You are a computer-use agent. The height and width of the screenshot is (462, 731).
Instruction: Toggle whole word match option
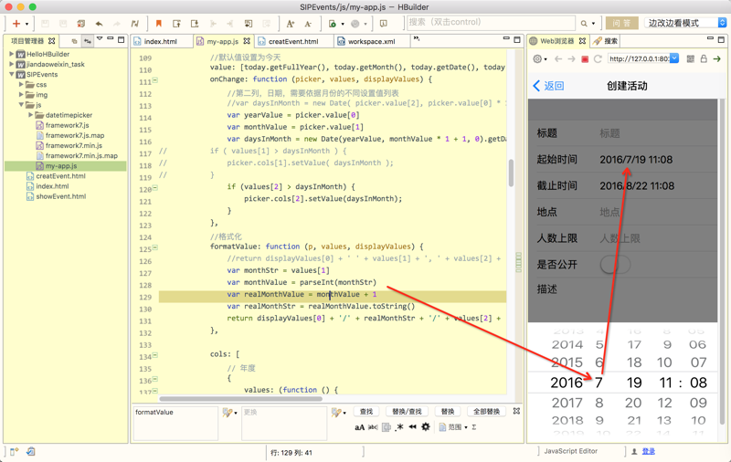click(x=373, y=427)
